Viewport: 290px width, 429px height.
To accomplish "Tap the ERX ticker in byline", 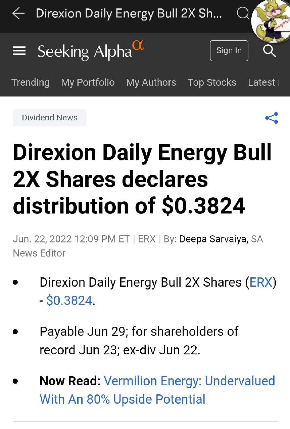I will coord(147,239).
